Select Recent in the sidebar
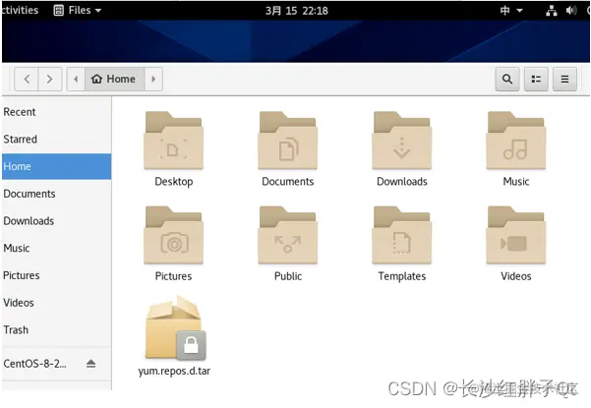Image resolution: width=591 pixels, height=408 pixels. (x=56, y=112)
